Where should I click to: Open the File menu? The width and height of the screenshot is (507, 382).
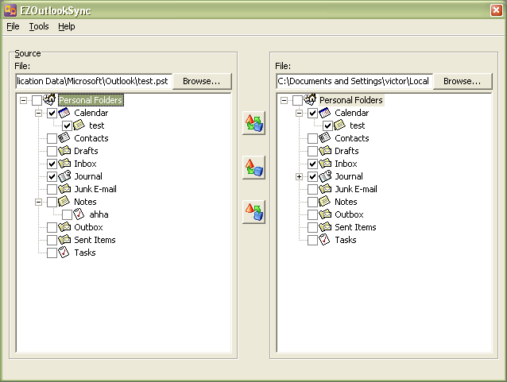[x=13, y=26]
